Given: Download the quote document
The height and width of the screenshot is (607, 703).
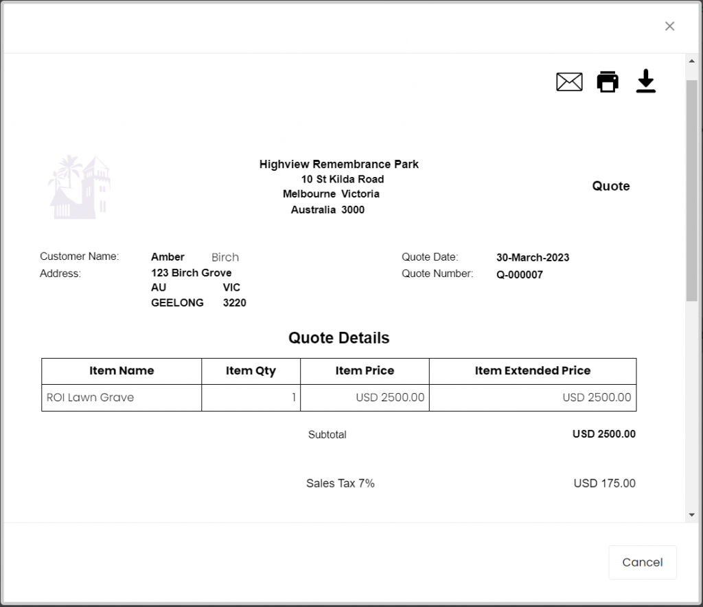Looking at the screenshot, I should coord(645,81).
